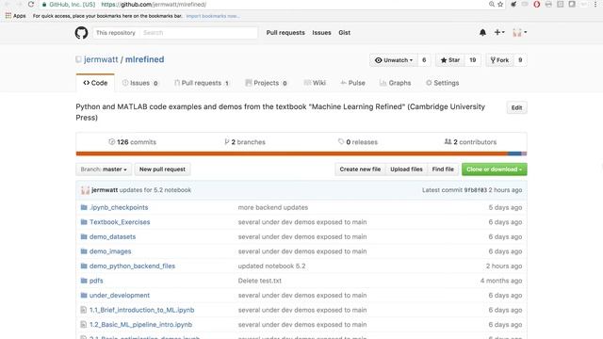Image resolution: width=603 pixels, height=339 pixels.
Task: Bookmark the page with the star icon
Action: (x=500, y=4)
